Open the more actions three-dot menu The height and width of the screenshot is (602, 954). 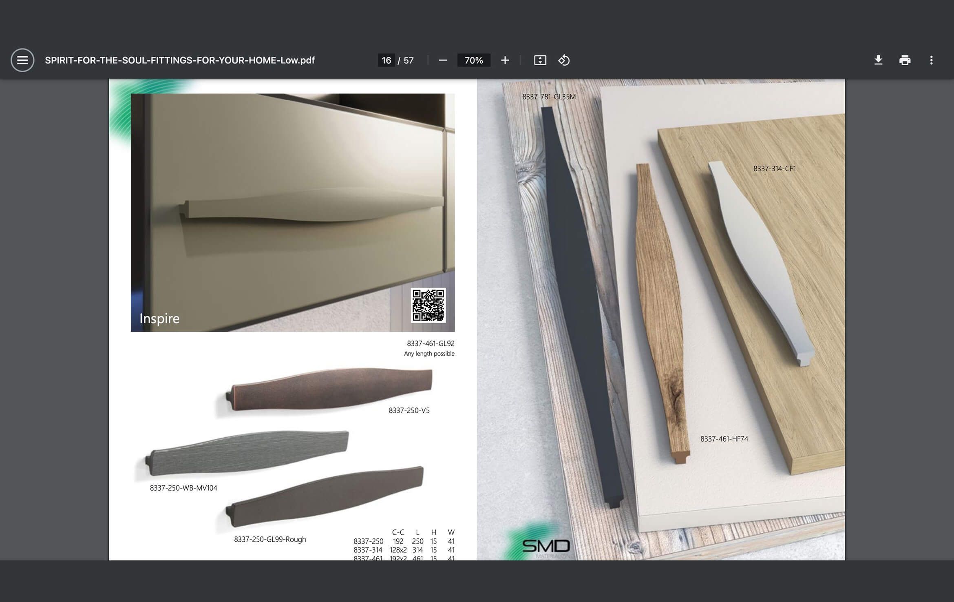pos(932,60)
